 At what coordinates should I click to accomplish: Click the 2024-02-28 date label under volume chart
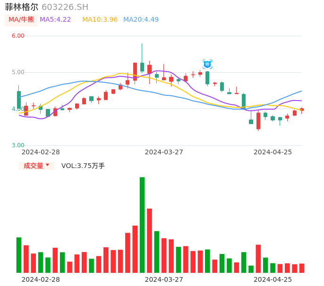(x=41, y=279)
